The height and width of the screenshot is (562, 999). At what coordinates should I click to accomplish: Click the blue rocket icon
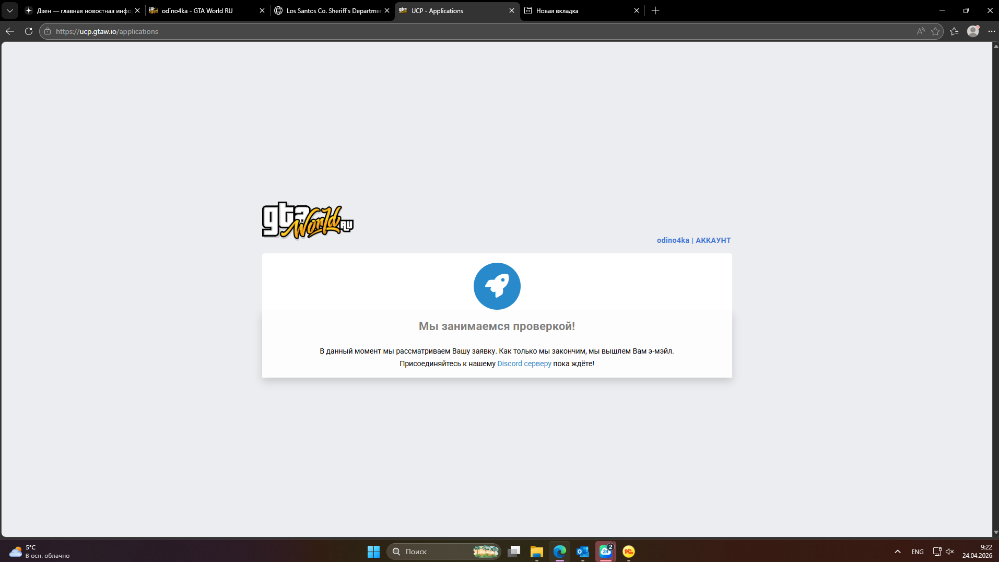(497, 286)
